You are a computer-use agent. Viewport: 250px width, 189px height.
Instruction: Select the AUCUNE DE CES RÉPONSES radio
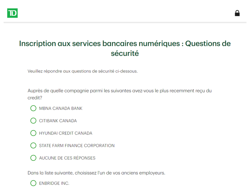click(33, 158)
